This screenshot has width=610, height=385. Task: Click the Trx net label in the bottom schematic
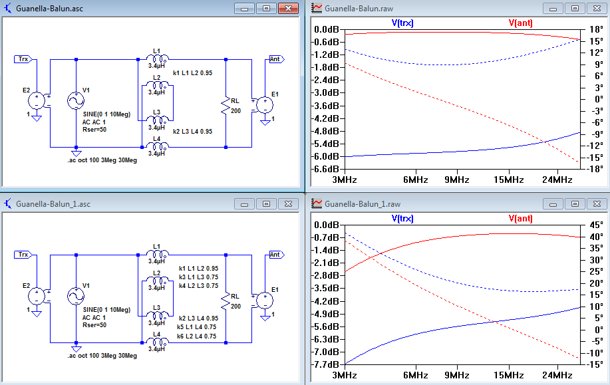pos(23,254)
